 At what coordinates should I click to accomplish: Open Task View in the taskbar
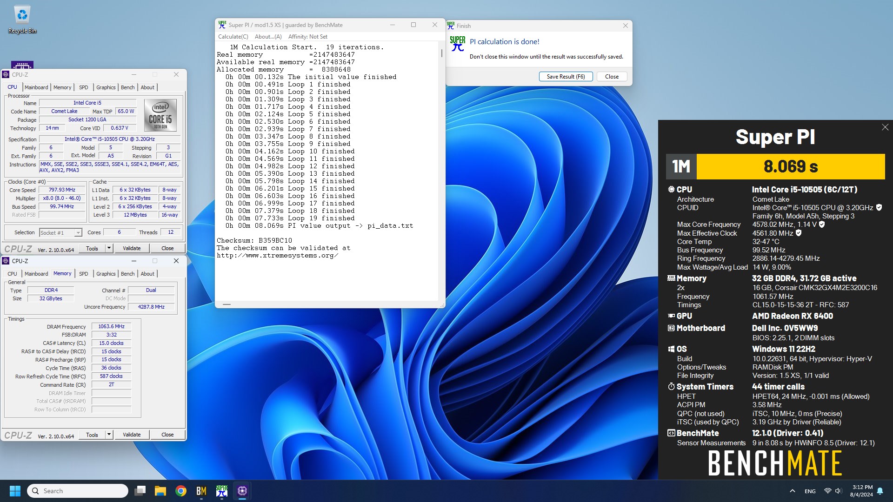tap(140, 491)
